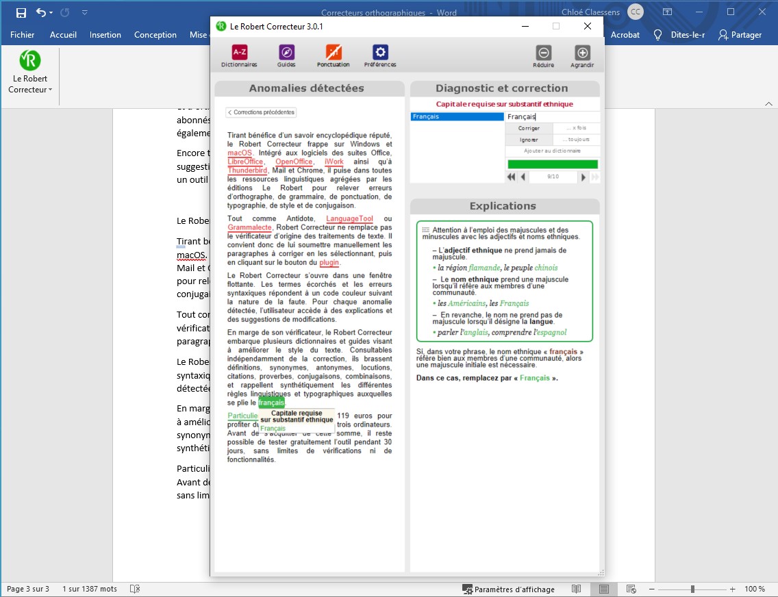The width and height of the screenshot is (778, 597).
Task: Click Ajouter au dictionnaire
Action: tap(552, 151)
